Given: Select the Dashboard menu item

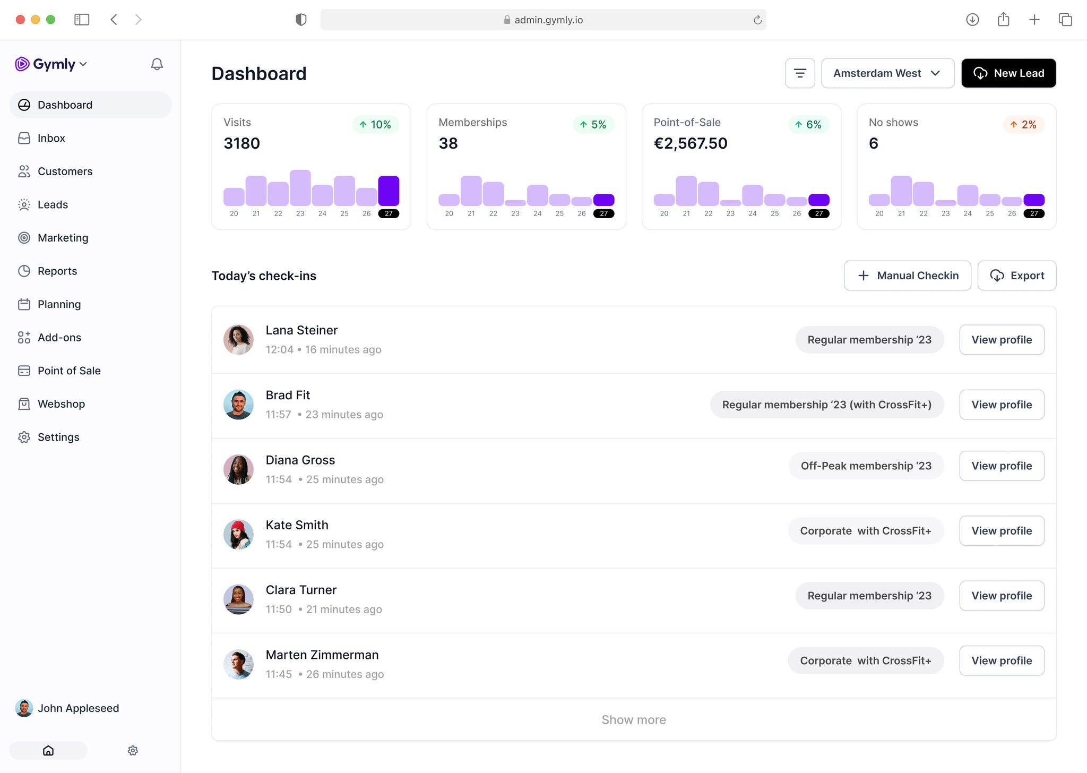Looking at the screenshot, I should coord(65,105).
